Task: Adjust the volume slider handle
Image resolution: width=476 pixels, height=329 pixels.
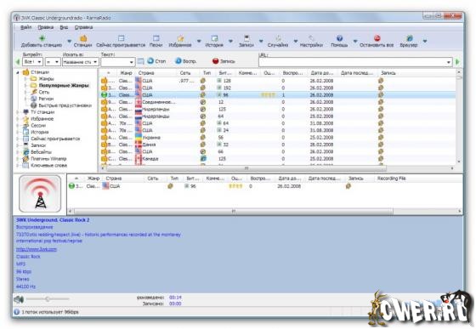Action: (x=48, y=299)
